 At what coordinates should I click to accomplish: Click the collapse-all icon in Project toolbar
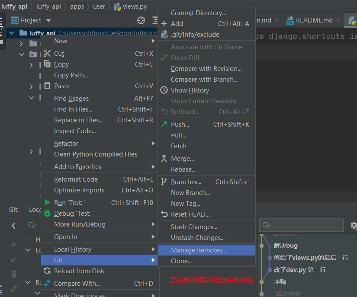155,20
